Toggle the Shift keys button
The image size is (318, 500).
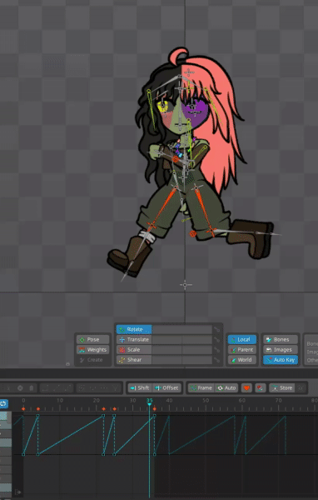(140, 387)
